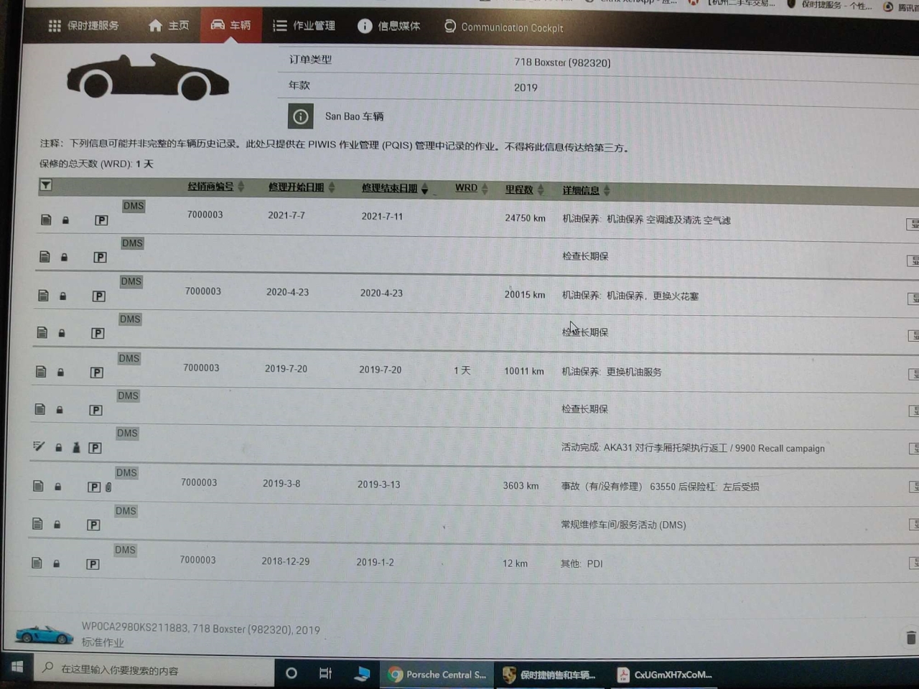919x689 pixels.
Task: Open the 信息媒体 tab
Action: pyautogui.click(x=389, y=27)
